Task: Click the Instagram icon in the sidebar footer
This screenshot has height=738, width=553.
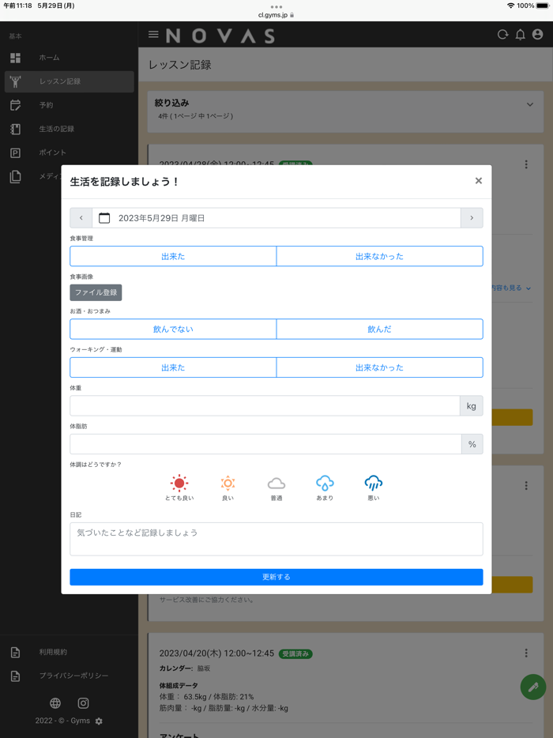Action: click(83, 703)
